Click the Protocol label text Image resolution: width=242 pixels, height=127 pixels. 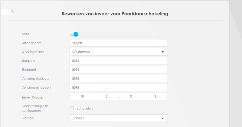(x=28, y=118)
